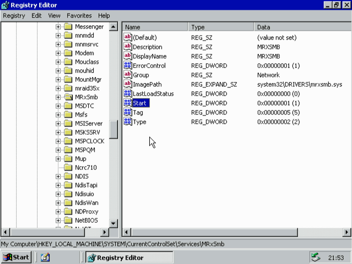352x264 pixels.
Task: Select the Ndisuio folder icon
Action: pos(68,194)
